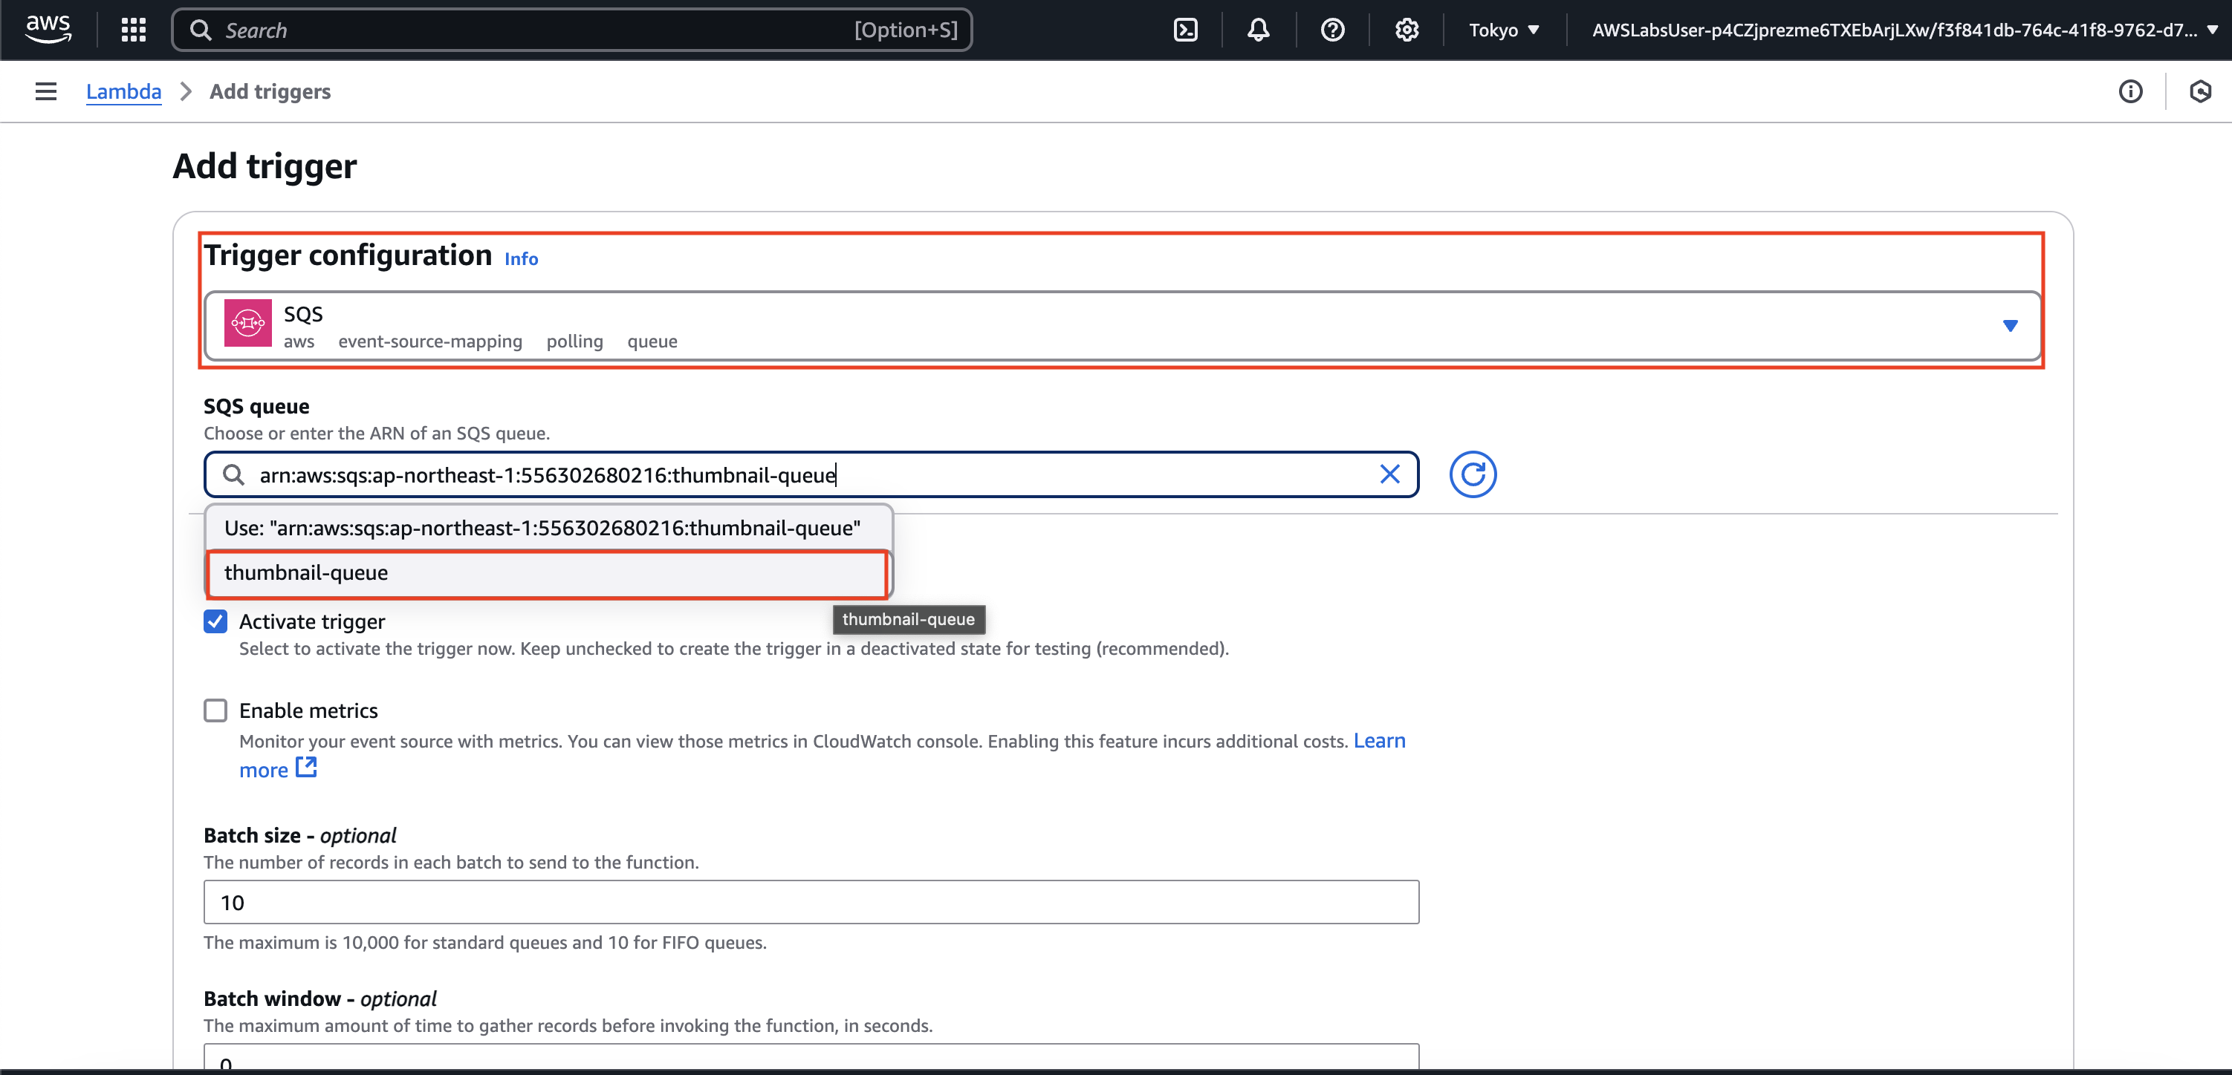Open the services grid menu icon
This screenshot has width=2232, height=1075.
[134, 30]
